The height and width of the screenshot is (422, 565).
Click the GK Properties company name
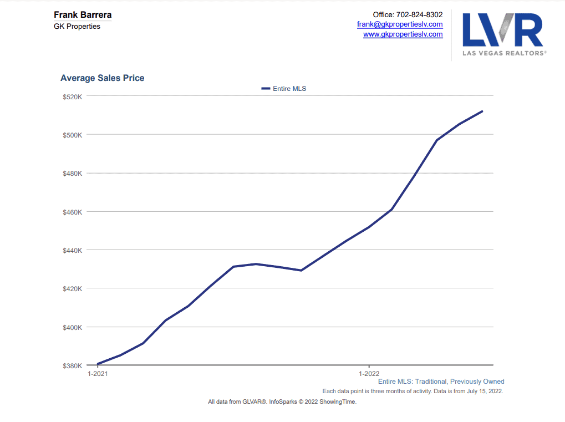[77, 26]
